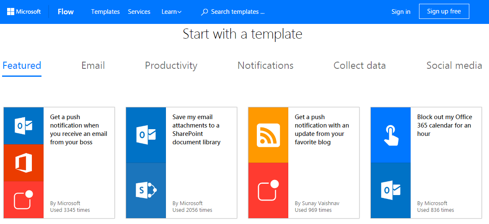Click the orange RSS feed icon
This screenshot has height=224, width=489.
tap(268, 135)
